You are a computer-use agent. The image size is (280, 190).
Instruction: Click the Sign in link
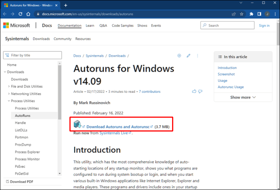click(264, 26)
